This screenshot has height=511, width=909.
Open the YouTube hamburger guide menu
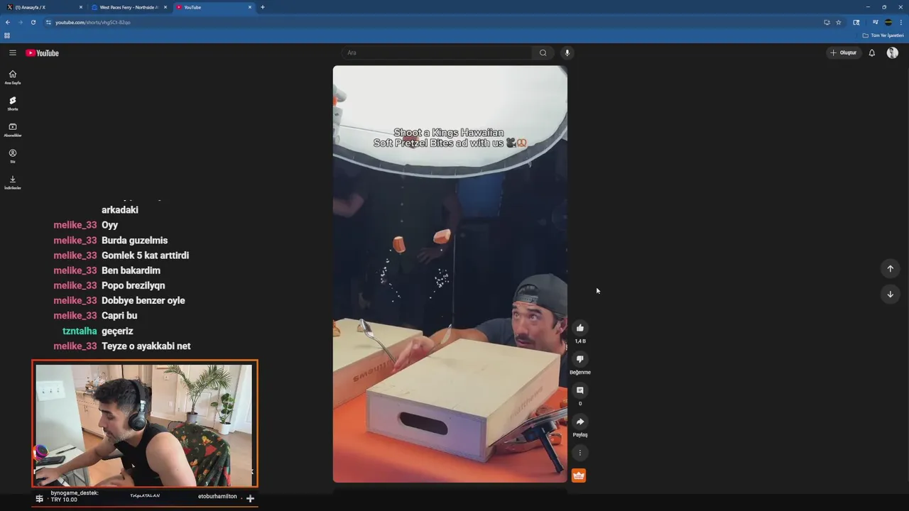click(13, 53)
